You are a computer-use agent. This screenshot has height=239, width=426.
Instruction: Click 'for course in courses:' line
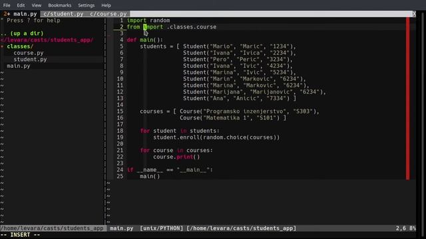pyautogui.click(x=176, y=151)
